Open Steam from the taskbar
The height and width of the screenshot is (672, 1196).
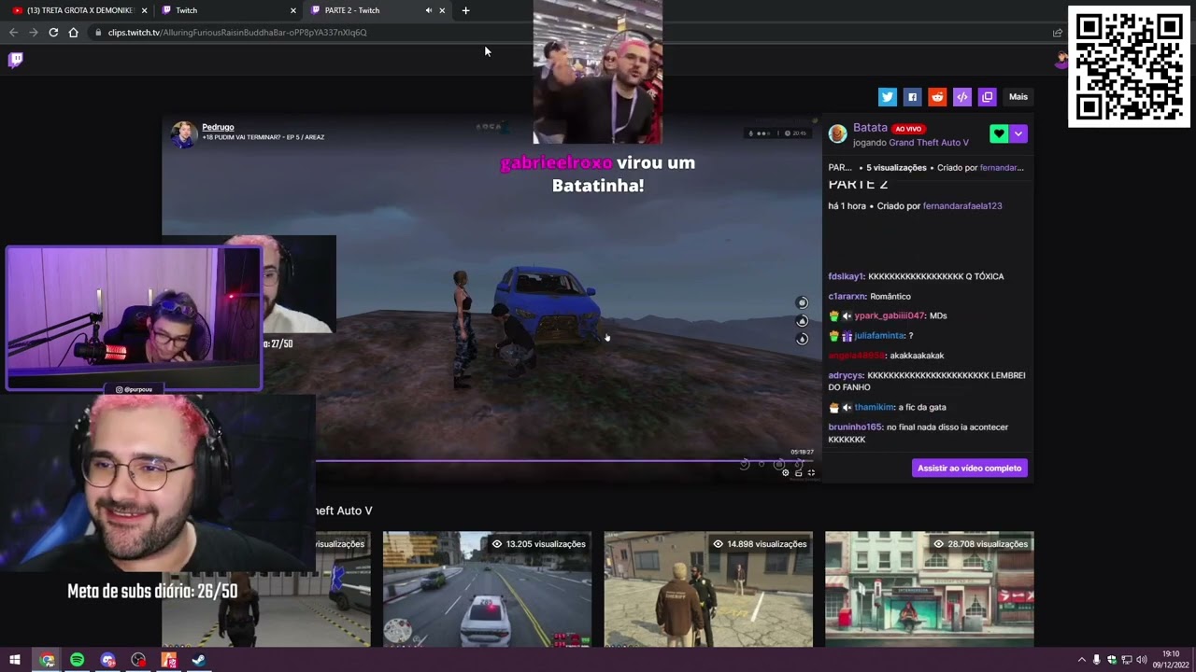(x=198, y=660)
